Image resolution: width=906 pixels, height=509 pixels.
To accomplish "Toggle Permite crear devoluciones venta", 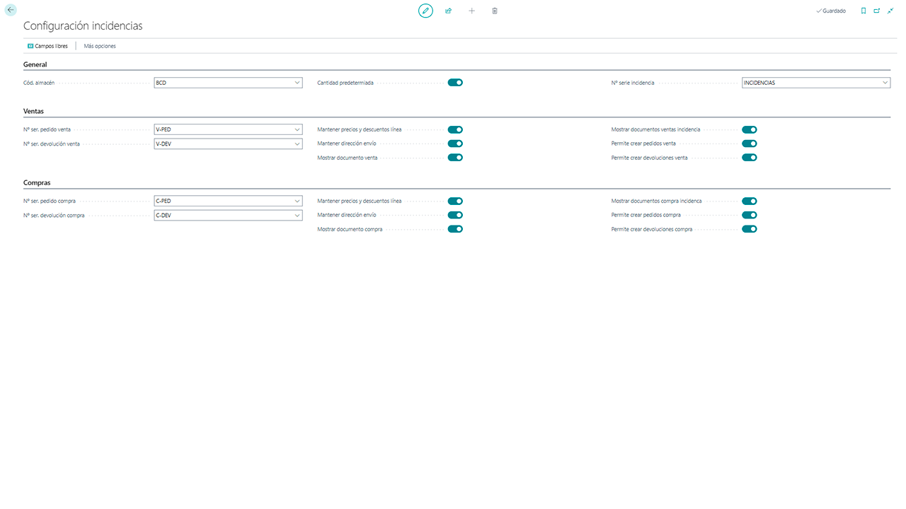I will click(x=750, y=158).
